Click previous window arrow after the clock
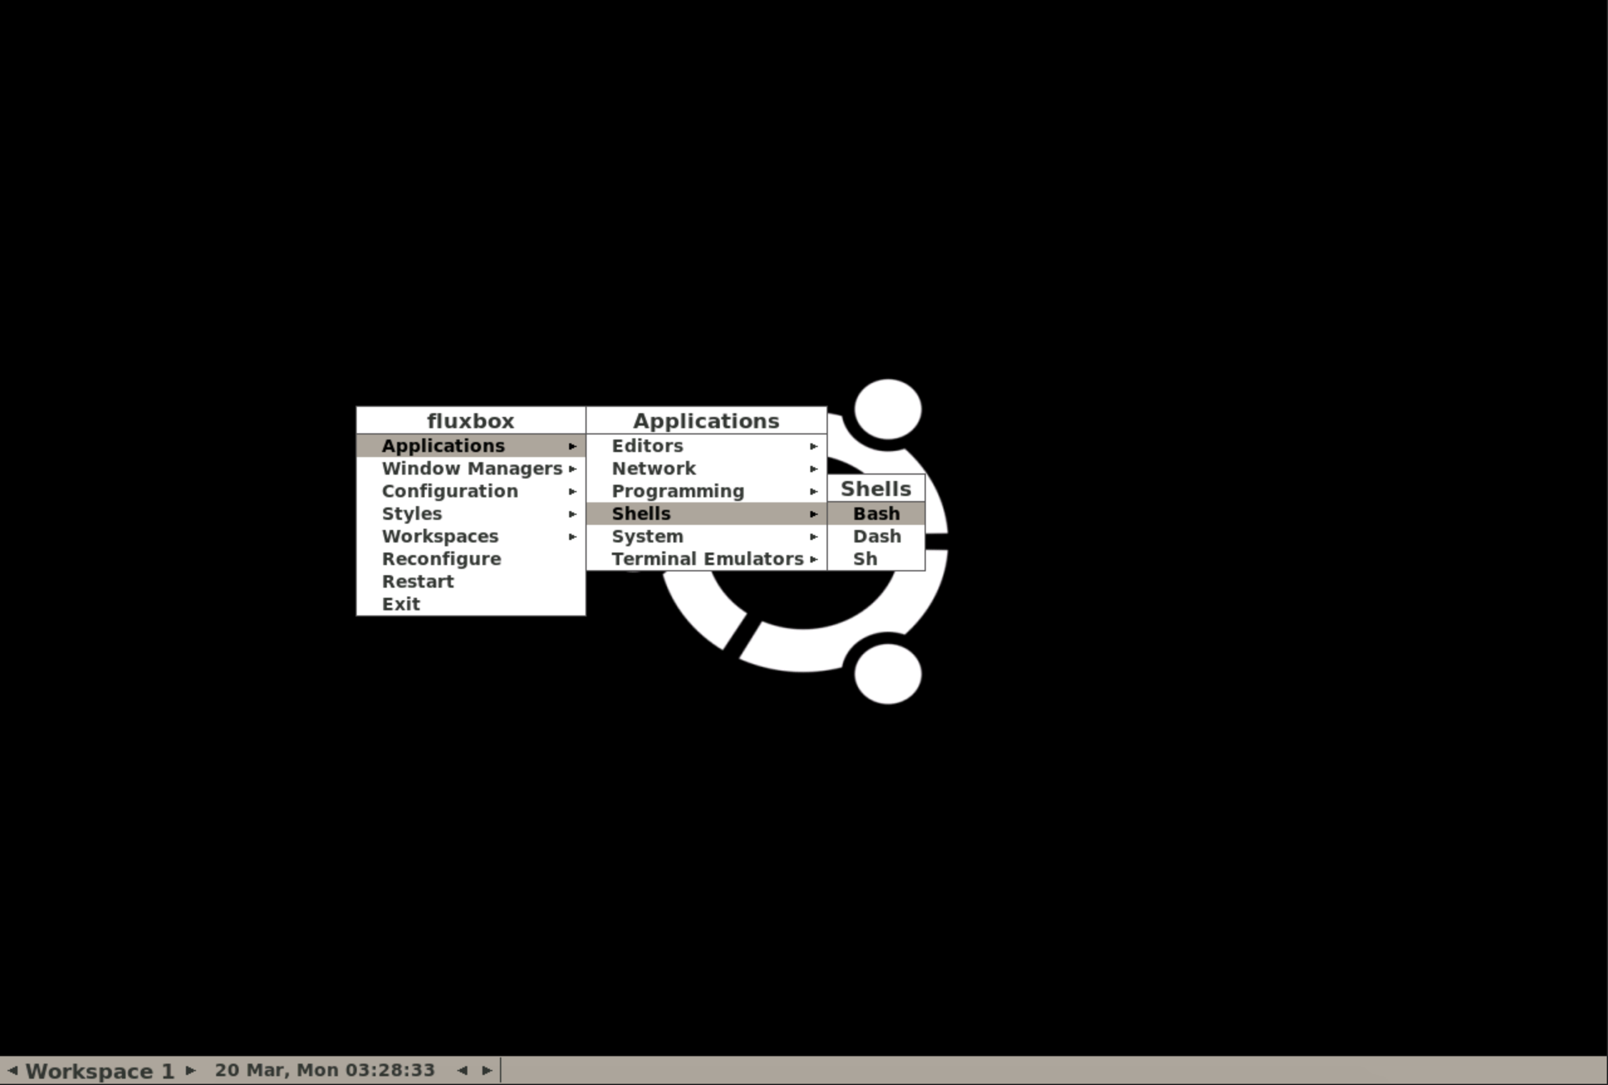This screenshot has height=1085, width=1608. click(x=462, y=1071)
